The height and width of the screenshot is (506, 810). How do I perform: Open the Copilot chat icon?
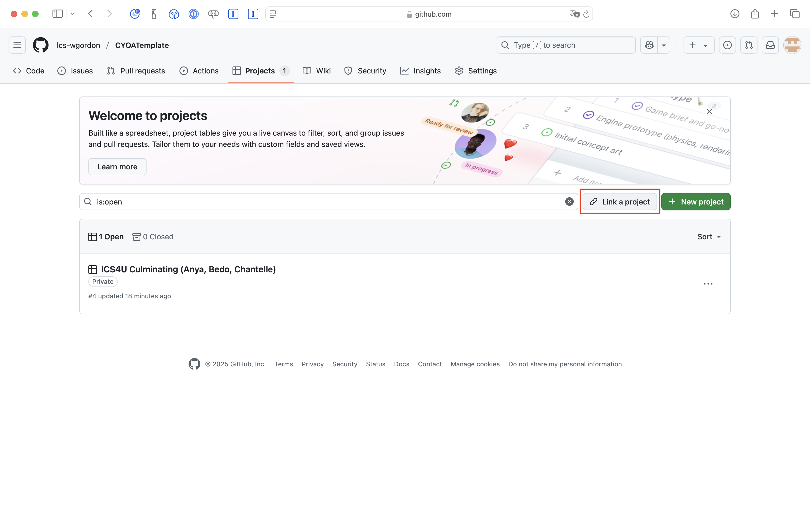coord(649,45)
